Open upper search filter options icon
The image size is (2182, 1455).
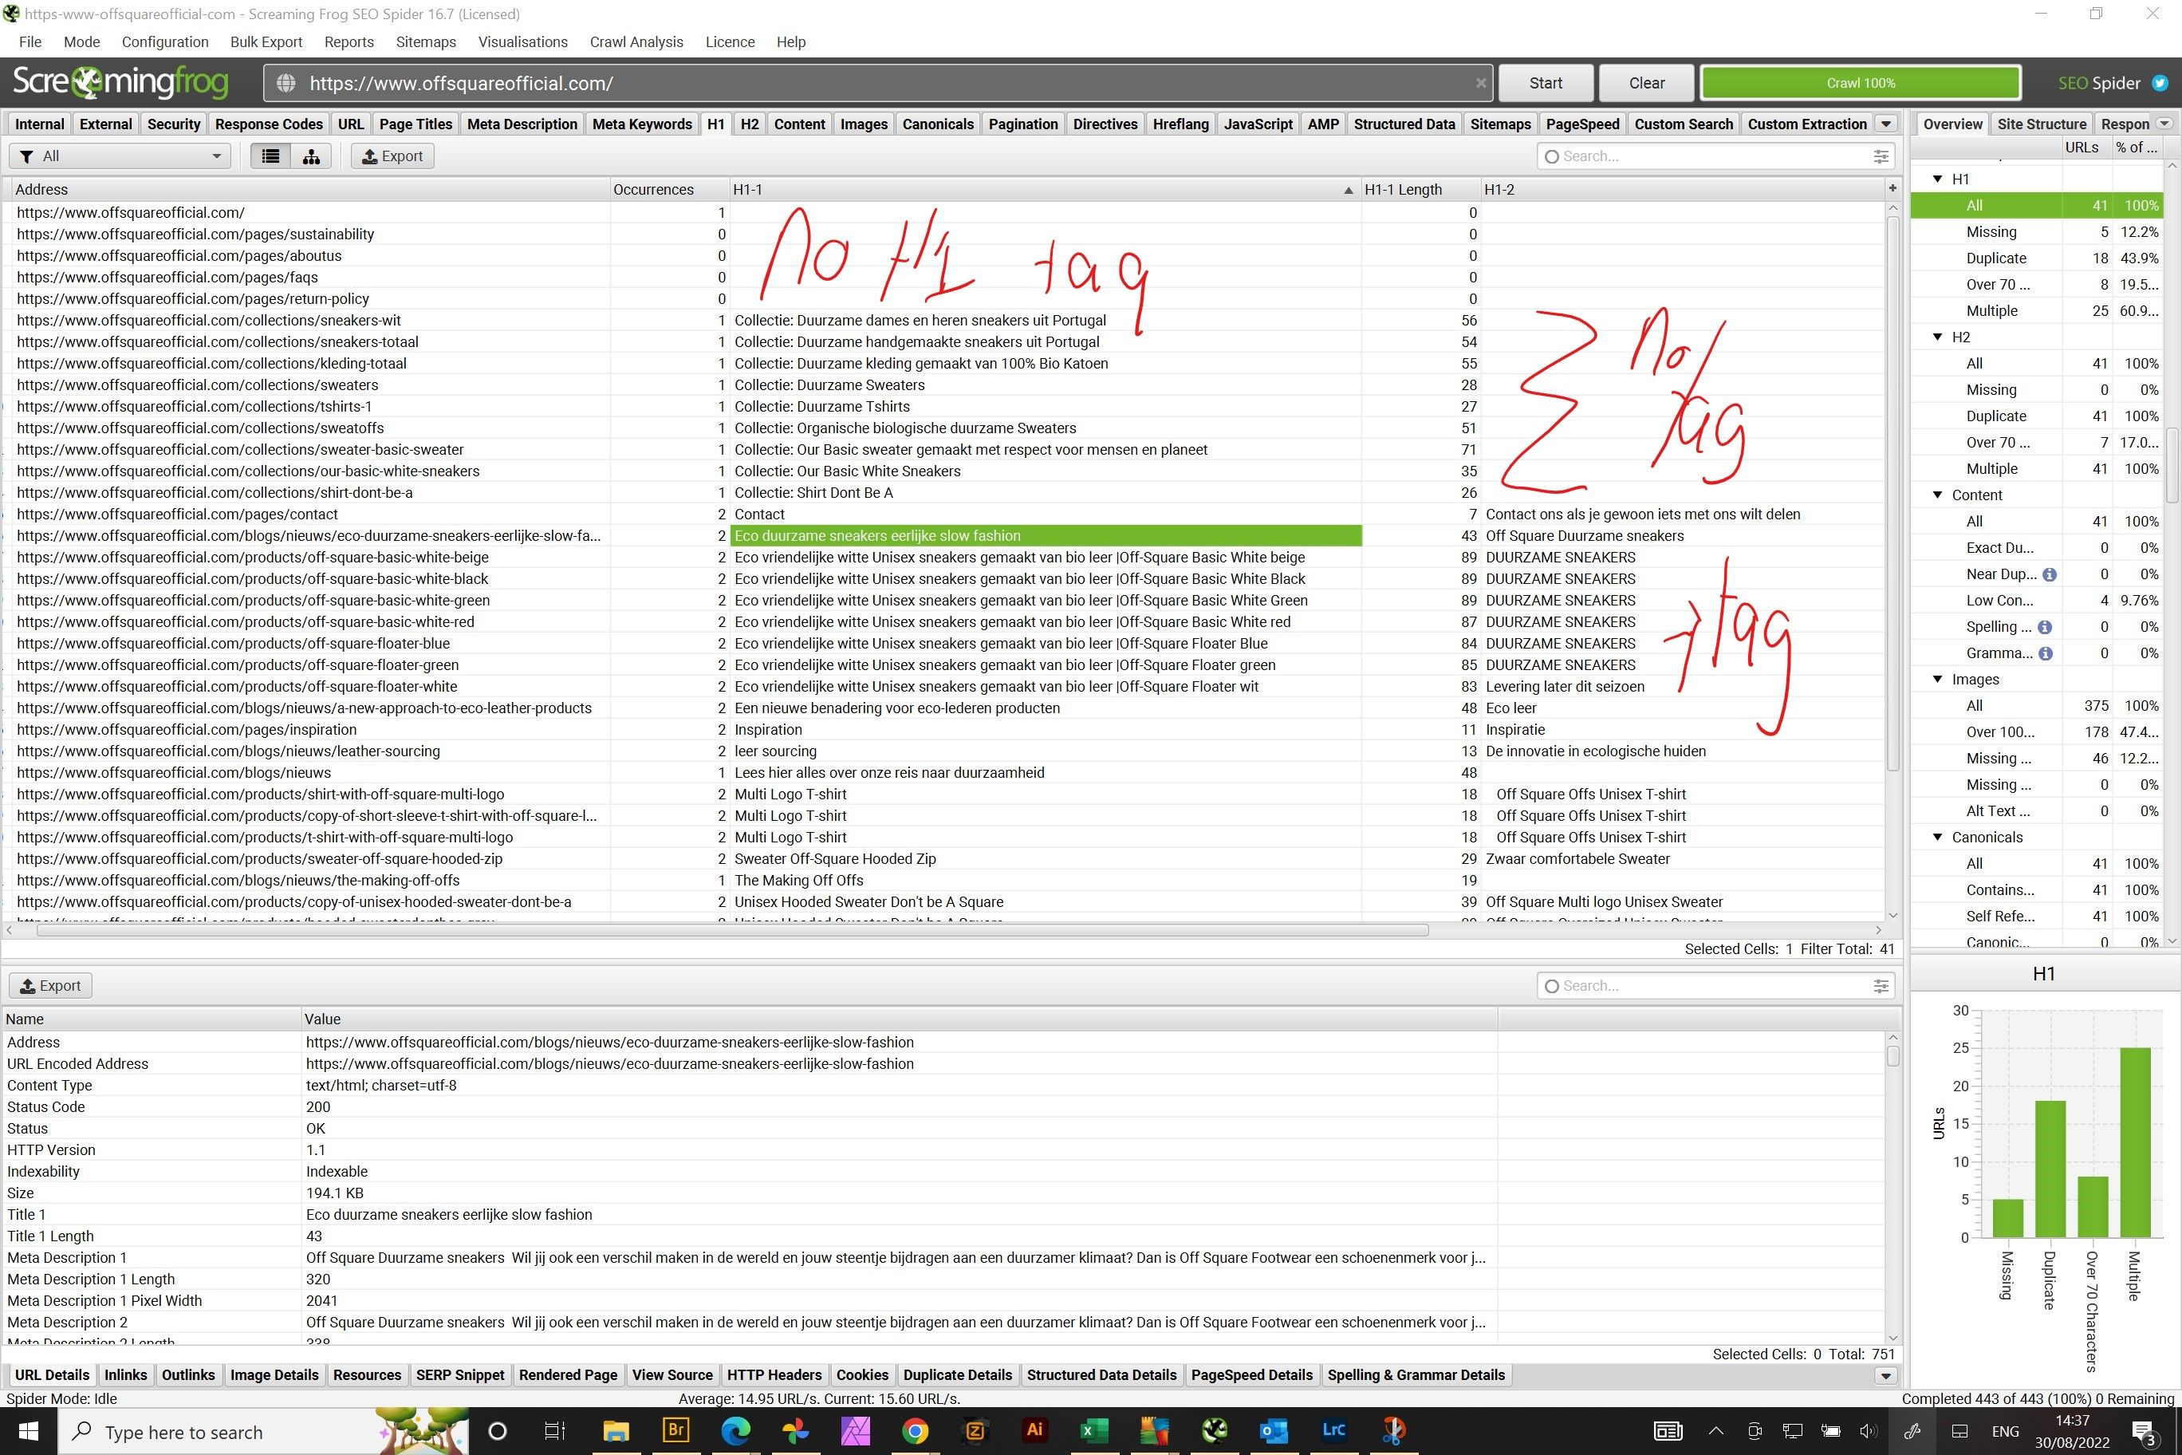(1881, 156)
